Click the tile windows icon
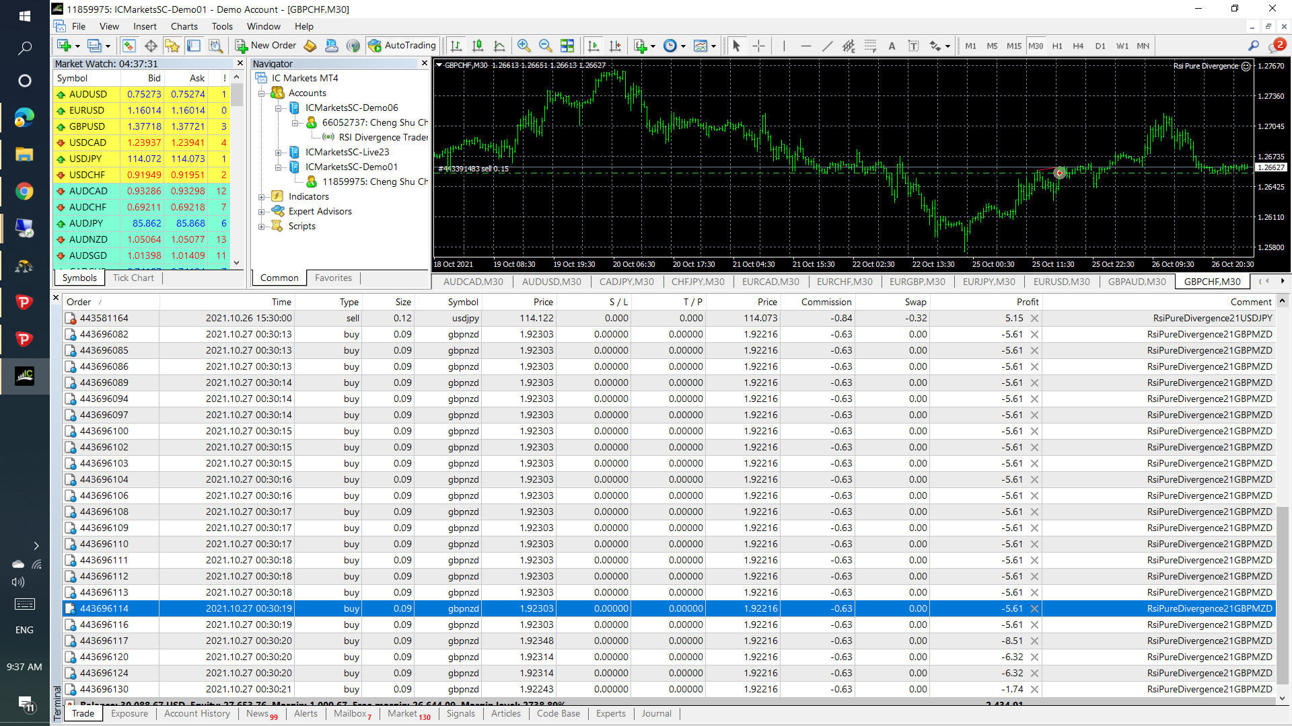 click(x=567, y=46)
